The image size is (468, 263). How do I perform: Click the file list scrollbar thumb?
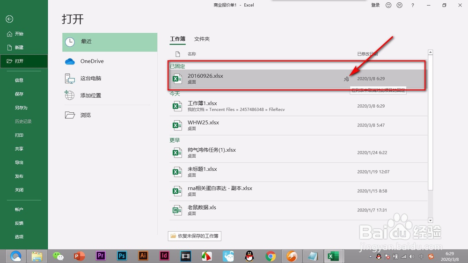tap(431, 123)
